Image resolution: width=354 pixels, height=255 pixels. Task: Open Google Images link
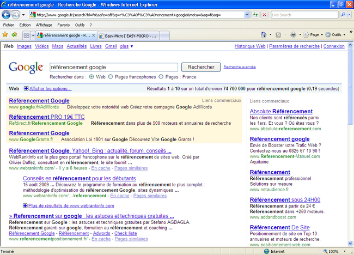[24, 46]
